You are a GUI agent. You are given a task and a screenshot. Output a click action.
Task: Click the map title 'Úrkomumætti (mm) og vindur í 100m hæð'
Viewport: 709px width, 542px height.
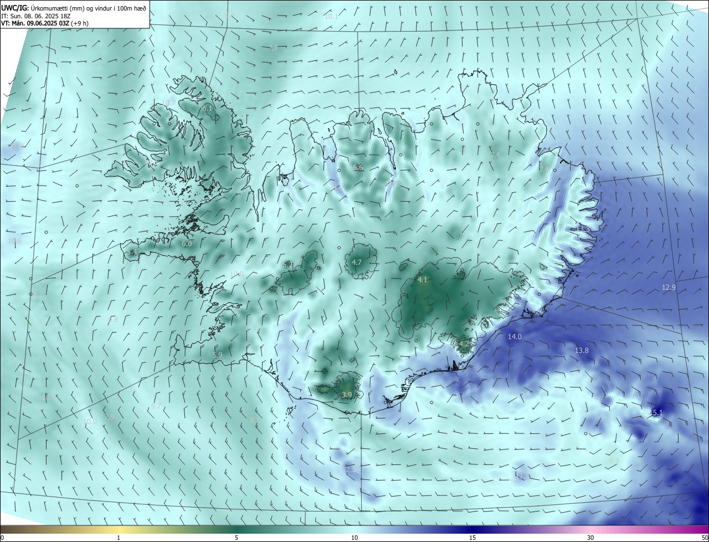89,8
